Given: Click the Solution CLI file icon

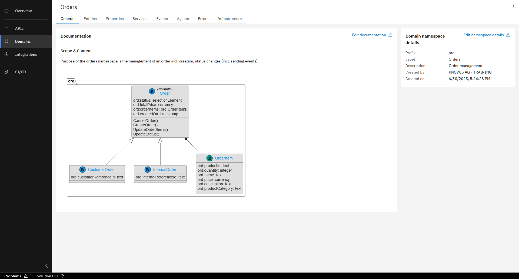Looking at the screenshot, I should pos(62,276).
